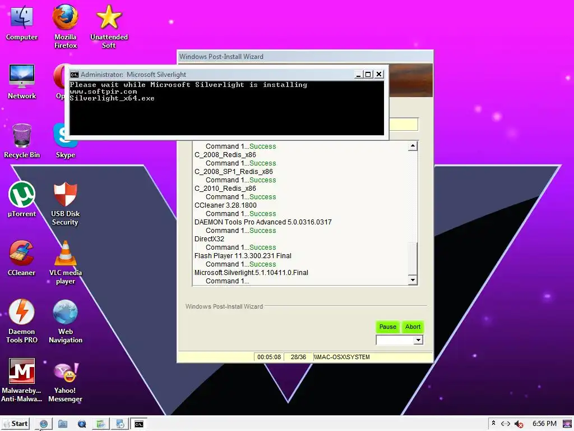Open Web Navigation globe icon

pos(65,322)
